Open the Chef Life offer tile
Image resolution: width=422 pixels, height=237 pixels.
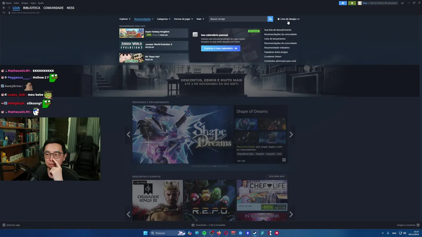point(262,195)
